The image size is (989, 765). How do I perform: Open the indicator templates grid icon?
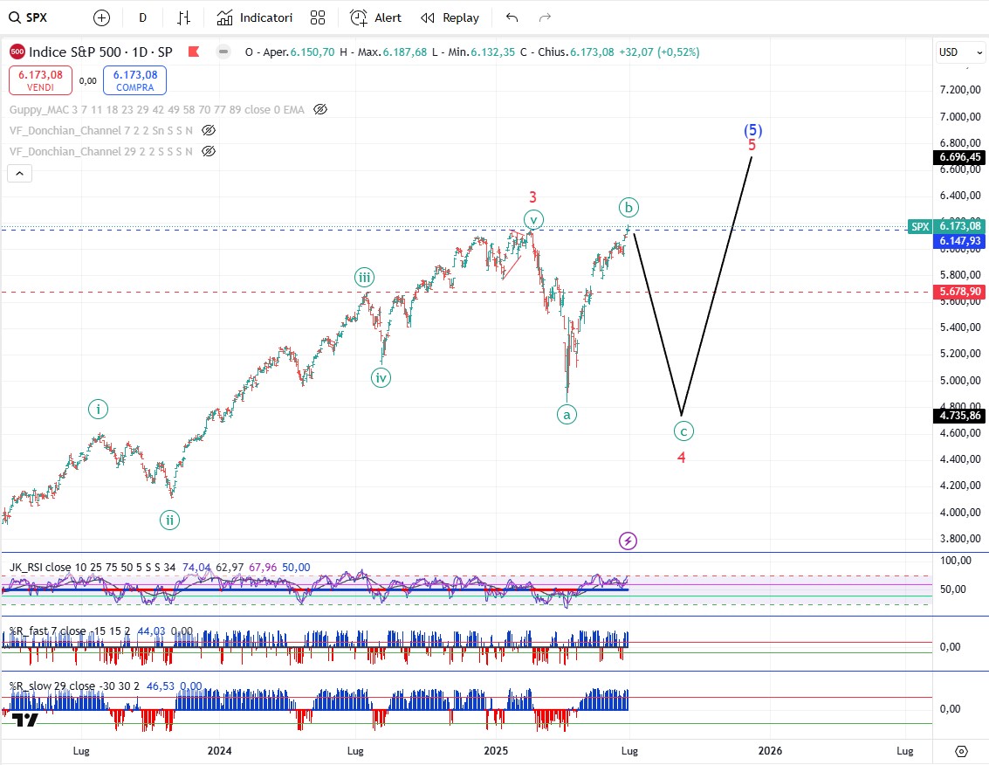pyautogui.click(x=318, y=17)
